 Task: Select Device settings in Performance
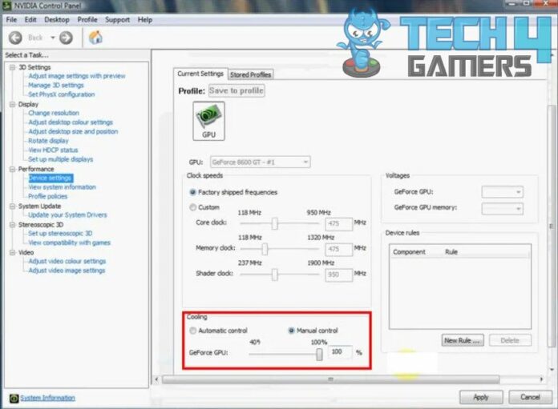(x=51, y=178)
